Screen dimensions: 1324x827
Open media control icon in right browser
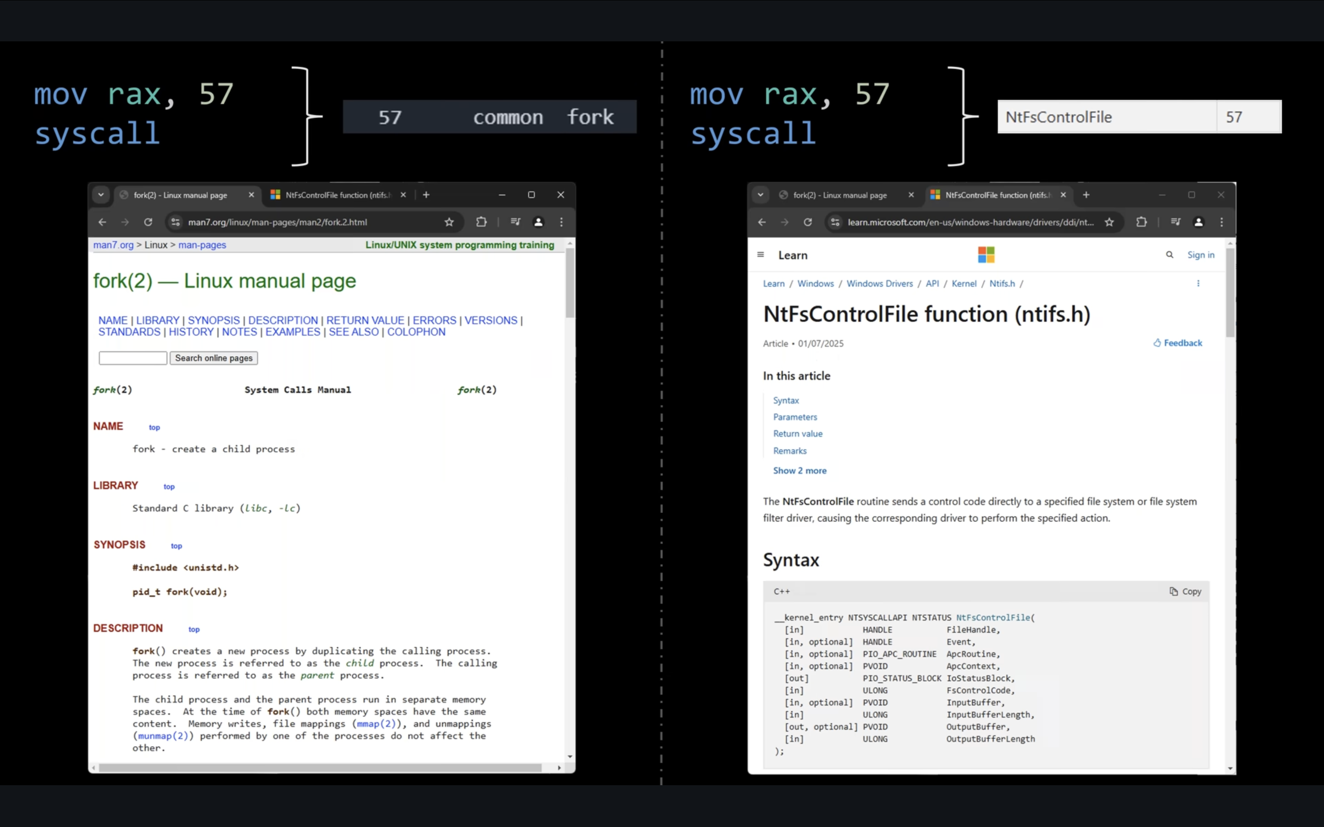(1175, 222)
